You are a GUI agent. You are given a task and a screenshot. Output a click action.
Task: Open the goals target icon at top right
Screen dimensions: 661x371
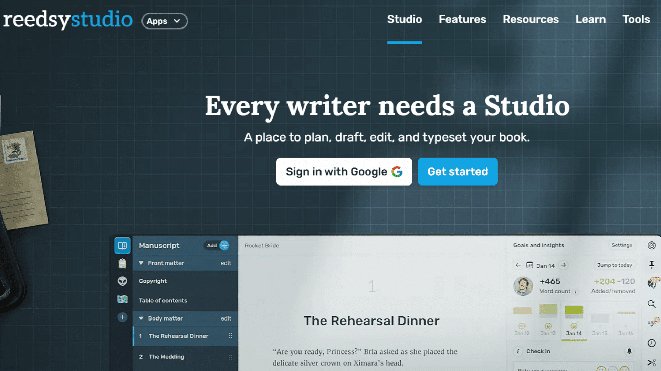(652, 245)
